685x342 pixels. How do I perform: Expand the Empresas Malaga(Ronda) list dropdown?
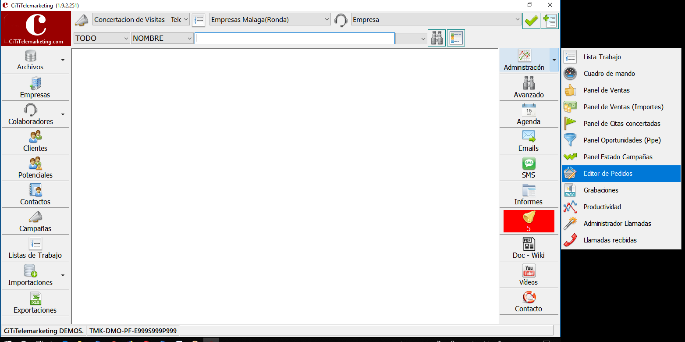270,20
